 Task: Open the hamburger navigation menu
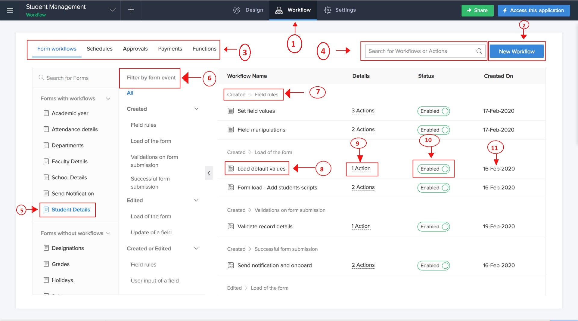(10, 10)
